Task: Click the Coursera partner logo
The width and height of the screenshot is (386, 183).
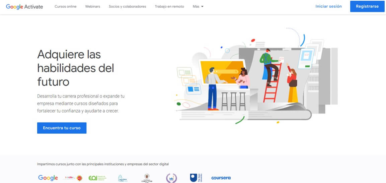Action: [x=221, y=178]
